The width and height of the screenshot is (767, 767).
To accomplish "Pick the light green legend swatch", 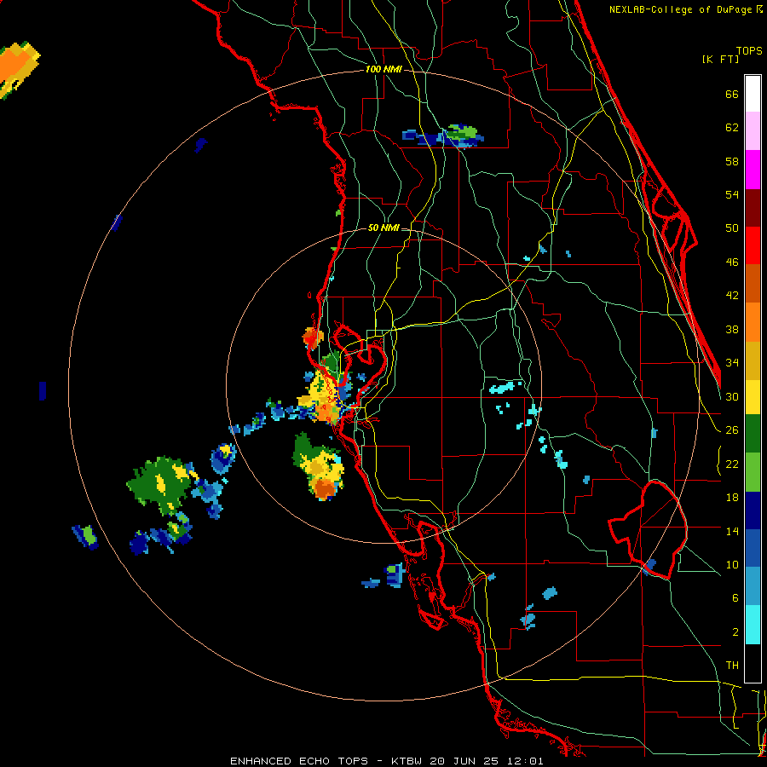I will (753, 472).
